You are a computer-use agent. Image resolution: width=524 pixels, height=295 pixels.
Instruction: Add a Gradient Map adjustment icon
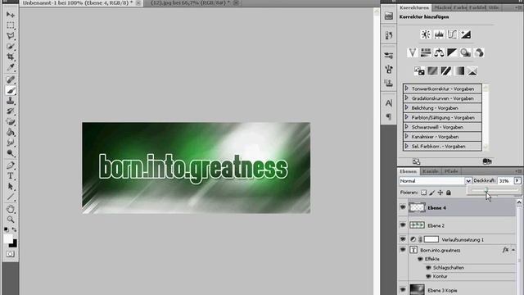coord(459,71)
